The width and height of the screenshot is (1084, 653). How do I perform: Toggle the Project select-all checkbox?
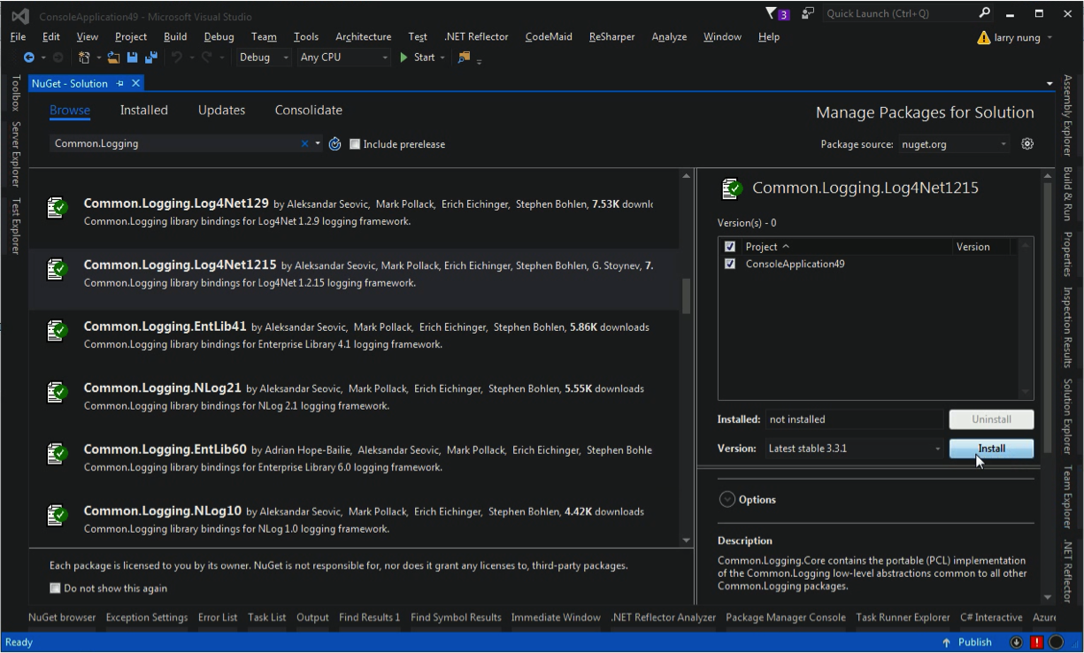click(730, 247)
